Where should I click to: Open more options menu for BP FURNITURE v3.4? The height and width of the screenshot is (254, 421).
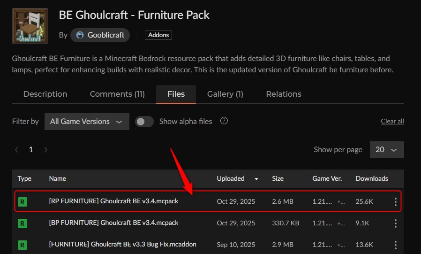pos(396,223)
